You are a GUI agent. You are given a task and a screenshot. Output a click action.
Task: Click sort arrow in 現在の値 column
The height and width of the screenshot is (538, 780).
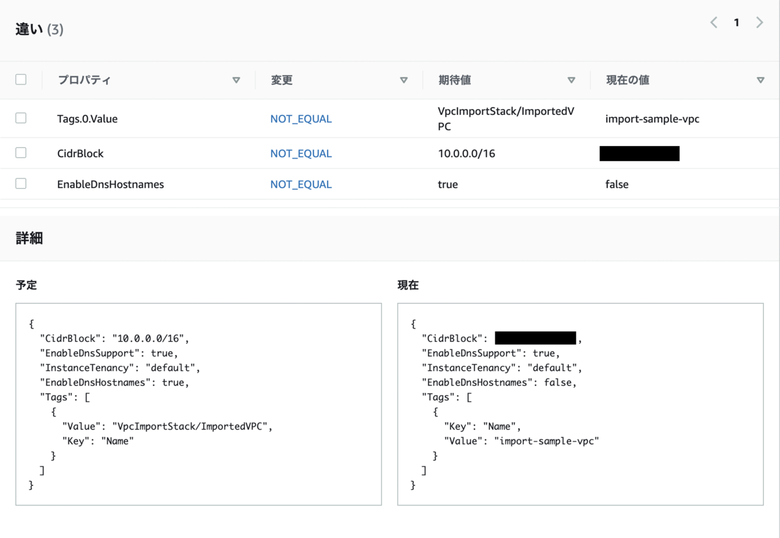tap(760, 80)
